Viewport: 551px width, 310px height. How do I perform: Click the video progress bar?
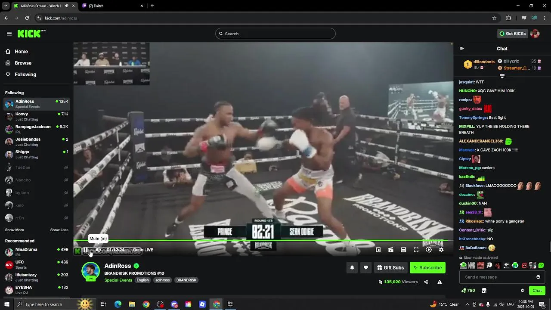(x=263, y=241)
